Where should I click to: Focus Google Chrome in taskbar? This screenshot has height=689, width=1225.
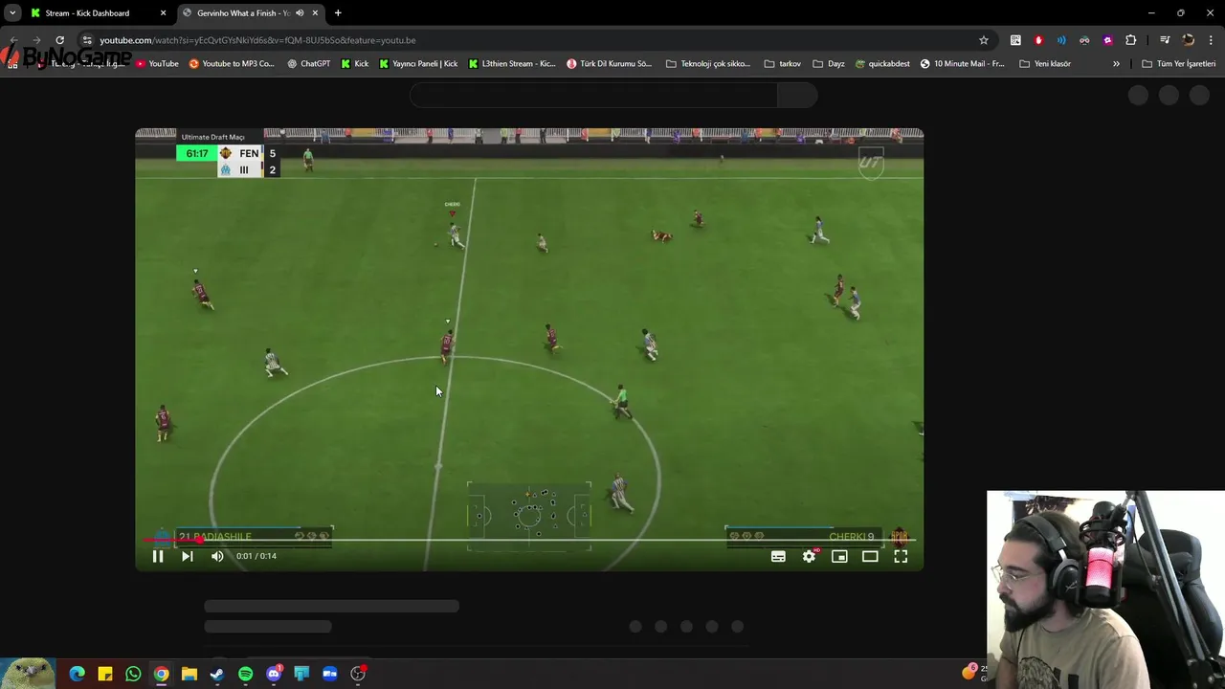162,674
